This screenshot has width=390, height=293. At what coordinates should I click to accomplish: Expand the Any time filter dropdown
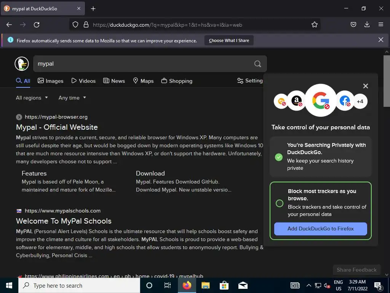point(72,98)
